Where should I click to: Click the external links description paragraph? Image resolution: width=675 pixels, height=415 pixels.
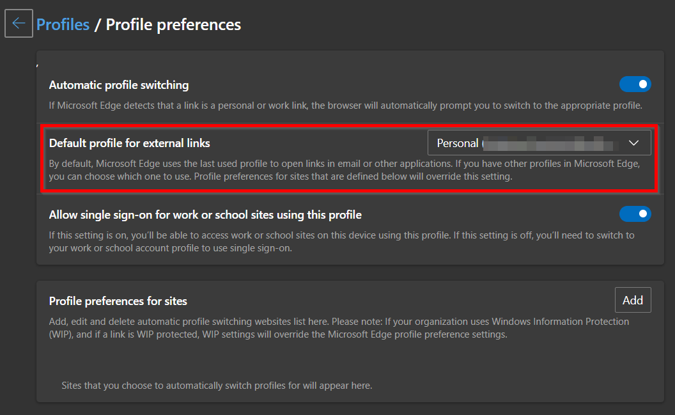[344, 170]
